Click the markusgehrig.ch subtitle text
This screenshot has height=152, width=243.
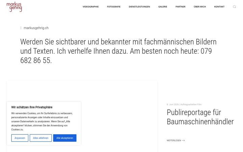(36, 28)
